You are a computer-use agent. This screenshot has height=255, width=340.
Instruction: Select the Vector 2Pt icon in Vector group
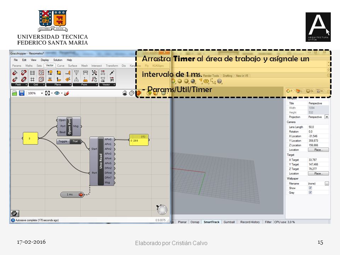coord(112,73)
